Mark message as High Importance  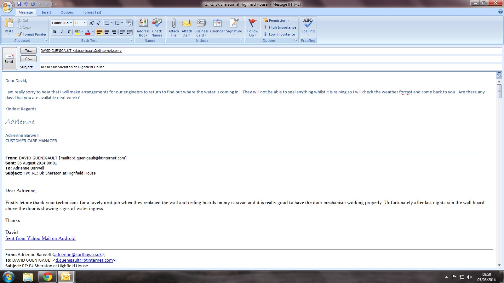280,27
